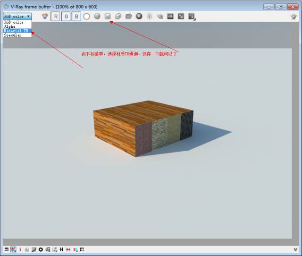
Task: Open the RGB color channel dropdown
Action: [17, 16]
